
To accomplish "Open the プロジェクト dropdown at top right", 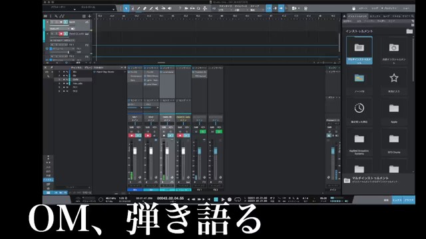I will (x=389, y=9).
